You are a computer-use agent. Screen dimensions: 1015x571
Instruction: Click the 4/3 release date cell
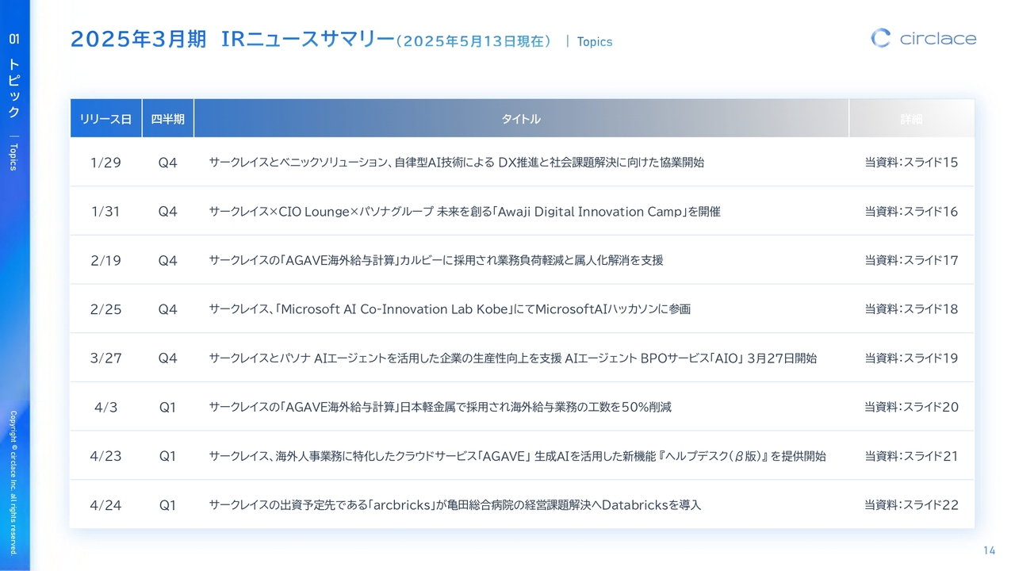tap(105, 408)
